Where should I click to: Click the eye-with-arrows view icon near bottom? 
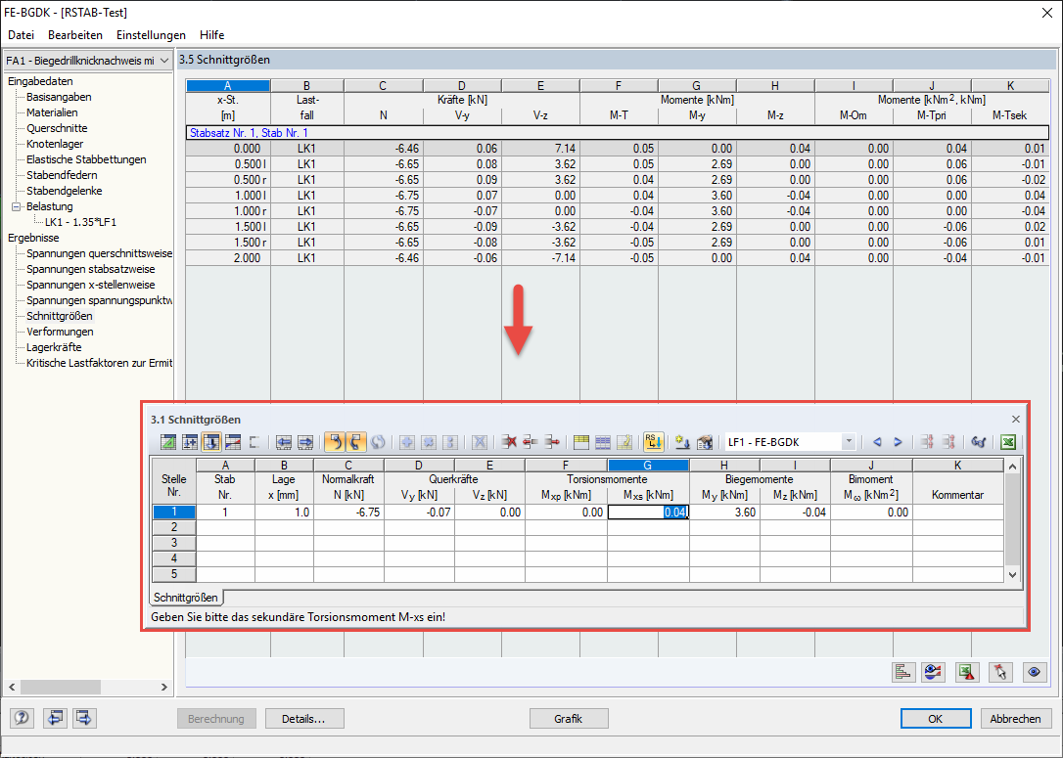click(x=933, y=672)
